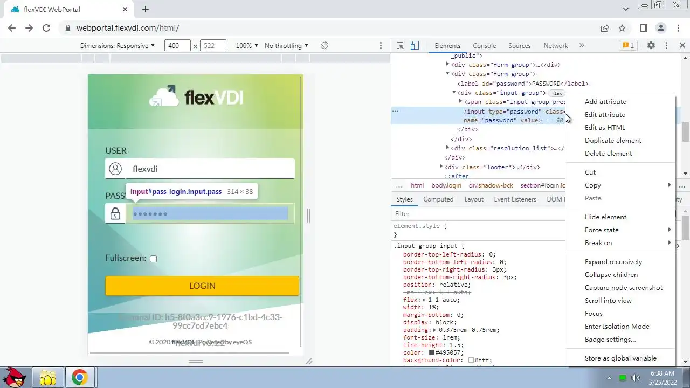The width and height of the screenshot is (690, 388).
Task: Go back to previous page
Action: [x=12, y=28]
